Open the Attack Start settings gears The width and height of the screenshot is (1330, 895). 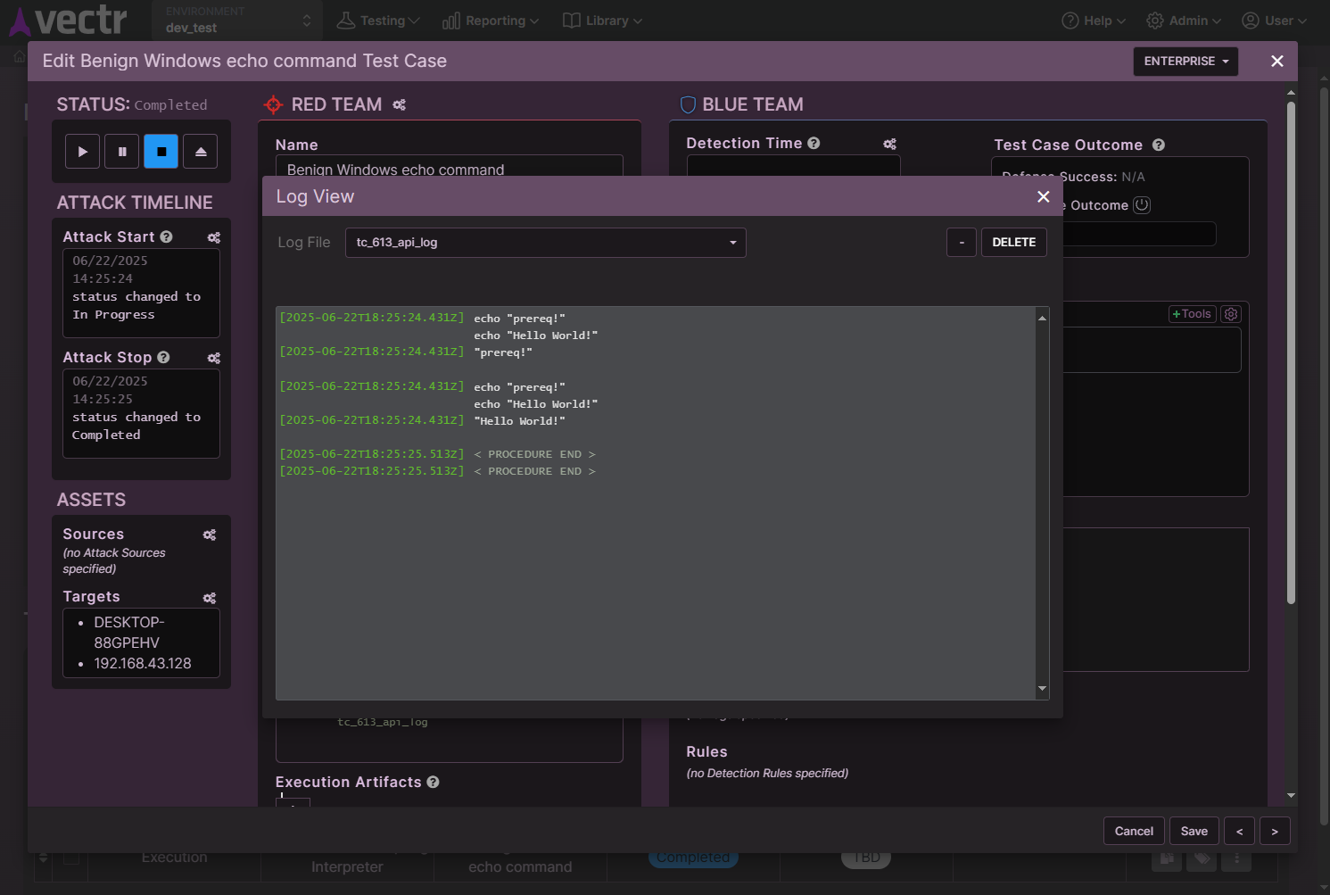[213, 237]
